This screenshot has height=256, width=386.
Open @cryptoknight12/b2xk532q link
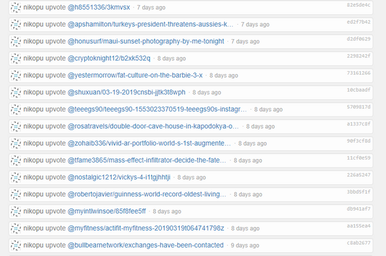tap(109, 58)
